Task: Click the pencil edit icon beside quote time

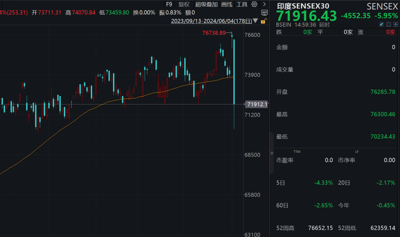Action: point(381,24)
